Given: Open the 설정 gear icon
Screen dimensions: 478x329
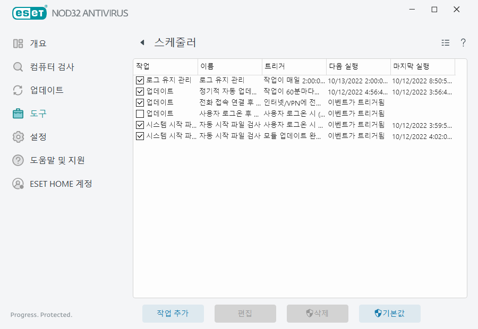Looking at the screenshot, I should 18,137.
